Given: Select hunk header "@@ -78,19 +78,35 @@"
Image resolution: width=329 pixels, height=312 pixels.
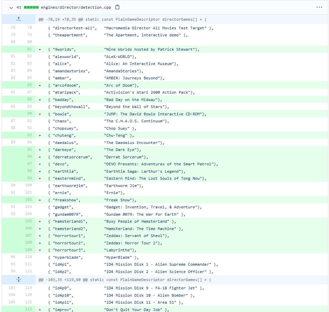Looking at the screenshot, I should click(61, 20).
